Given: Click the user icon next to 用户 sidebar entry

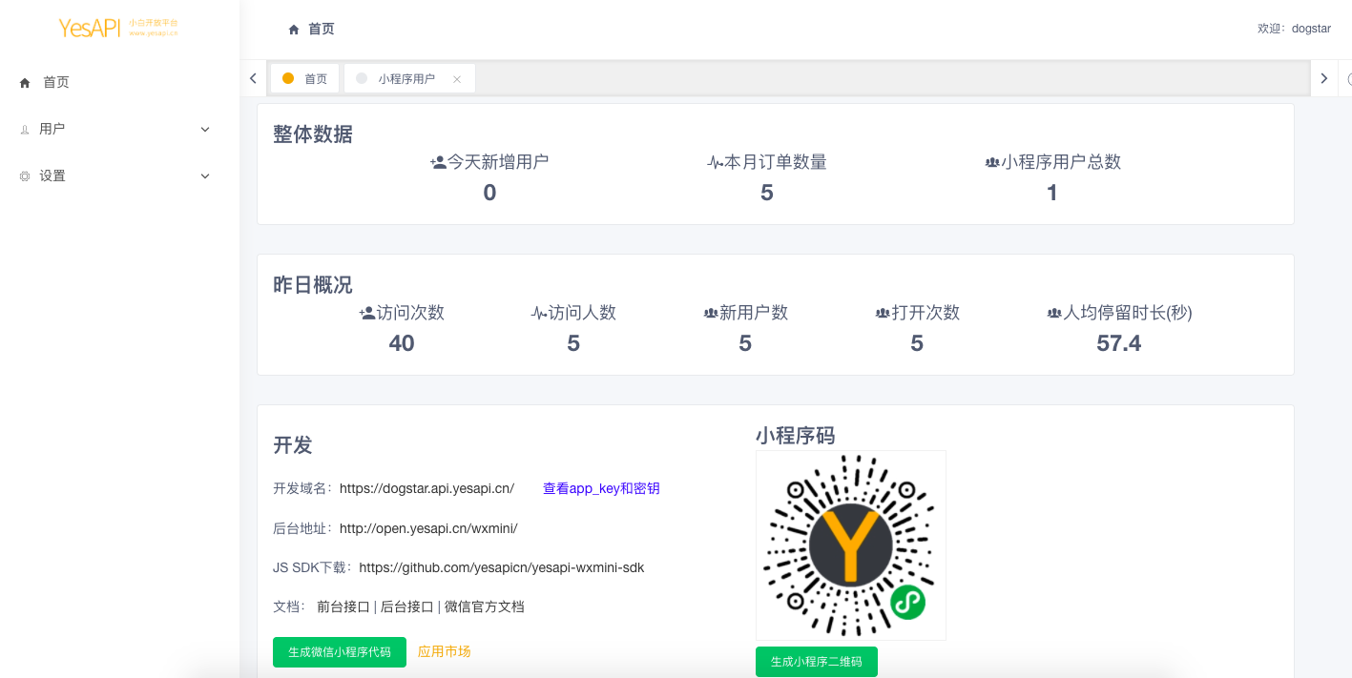Looking at the screenshot, I should point(24,129).
